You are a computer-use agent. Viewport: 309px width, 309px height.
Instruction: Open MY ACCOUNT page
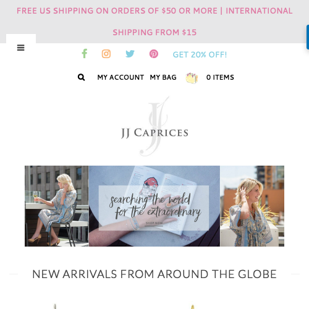[121, 77]
